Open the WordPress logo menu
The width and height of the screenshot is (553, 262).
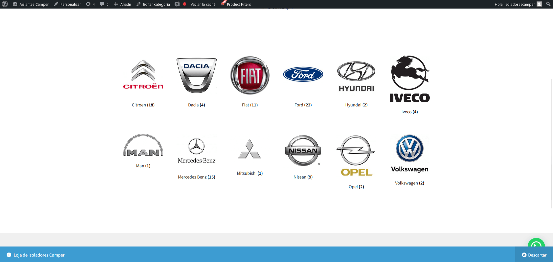coord(5,4)
